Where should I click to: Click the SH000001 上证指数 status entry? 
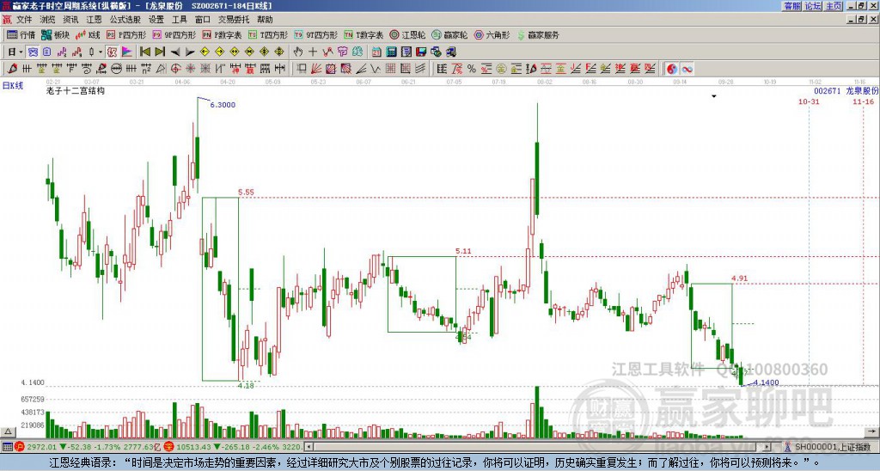pos(832,447)
